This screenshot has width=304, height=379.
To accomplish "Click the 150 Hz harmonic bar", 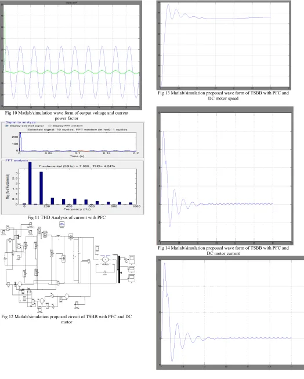I will point(41,188).
